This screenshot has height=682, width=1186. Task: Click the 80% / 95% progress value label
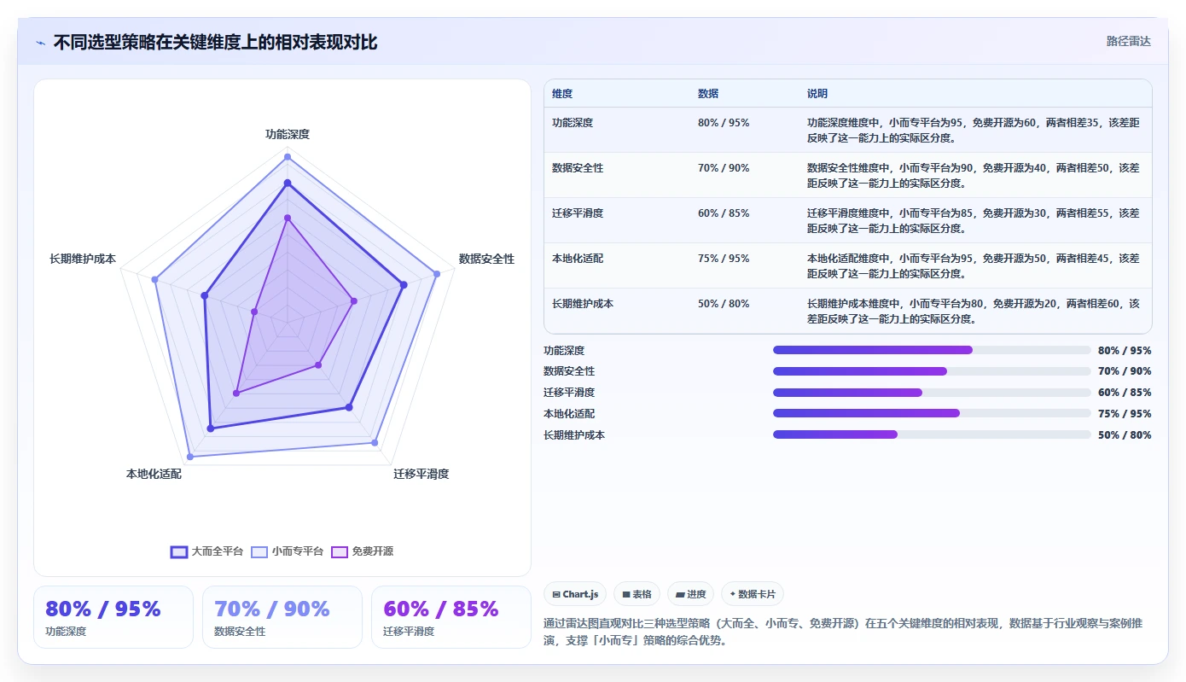1125,350
